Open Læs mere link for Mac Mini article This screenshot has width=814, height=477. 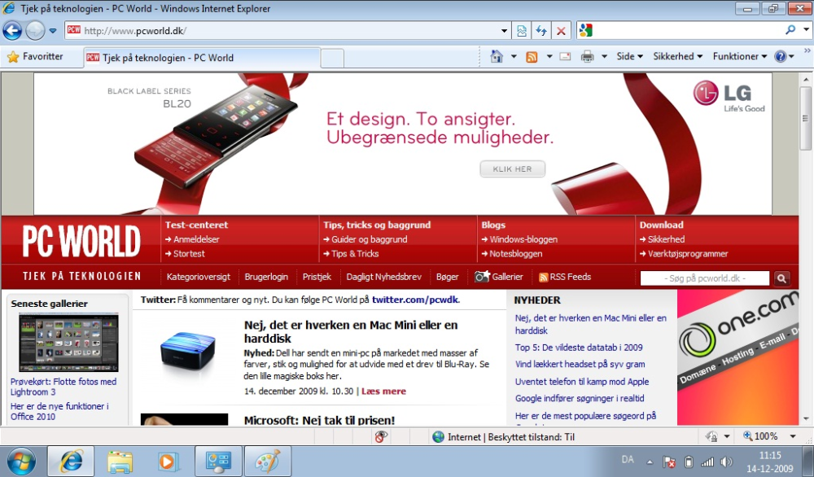click(383, 392)
